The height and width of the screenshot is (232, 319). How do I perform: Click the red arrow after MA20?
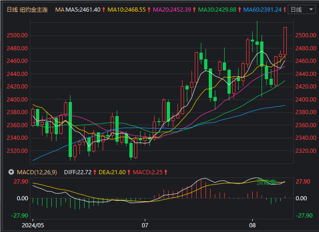click(x=193, y=9)
